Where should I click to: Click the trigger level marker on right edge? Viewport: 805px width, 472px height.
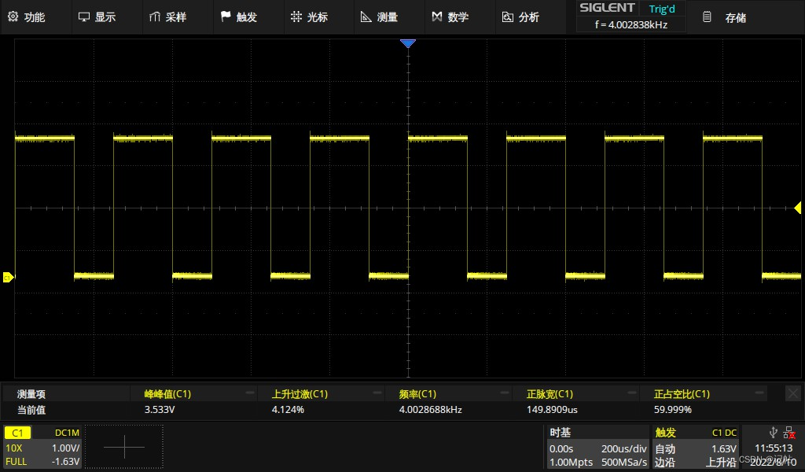tap(797, 208)
